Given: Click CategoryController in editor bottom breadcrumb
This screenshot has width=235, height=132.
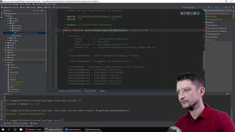Looking at the screenshot, I should (x=90, y=91).
